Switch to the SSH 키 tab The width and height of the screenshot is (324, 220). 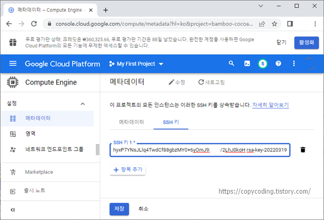point(171,122)
